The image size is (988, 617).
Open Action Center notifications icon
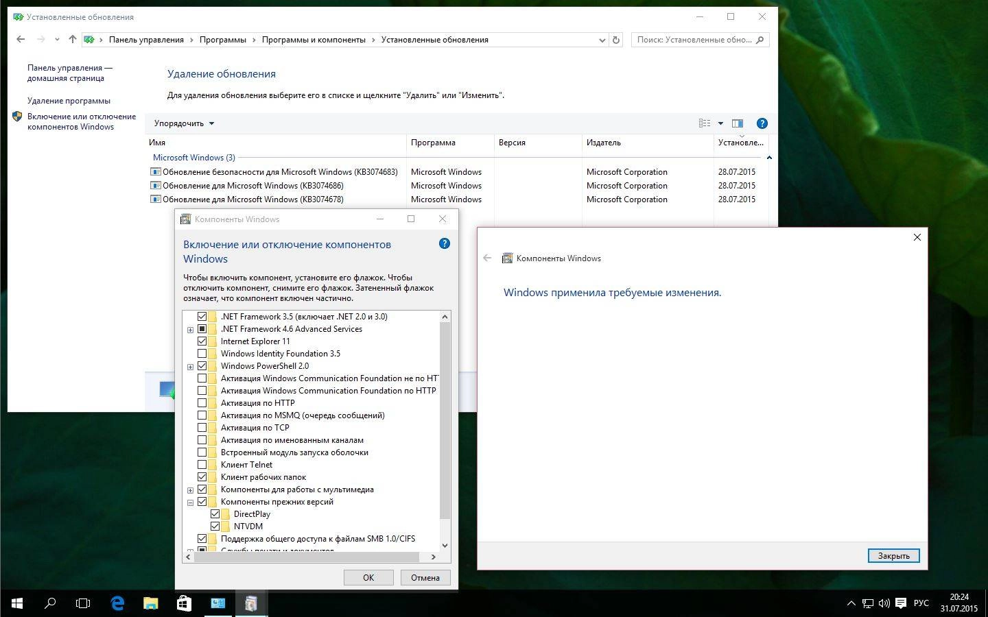[x=901, y=603]
